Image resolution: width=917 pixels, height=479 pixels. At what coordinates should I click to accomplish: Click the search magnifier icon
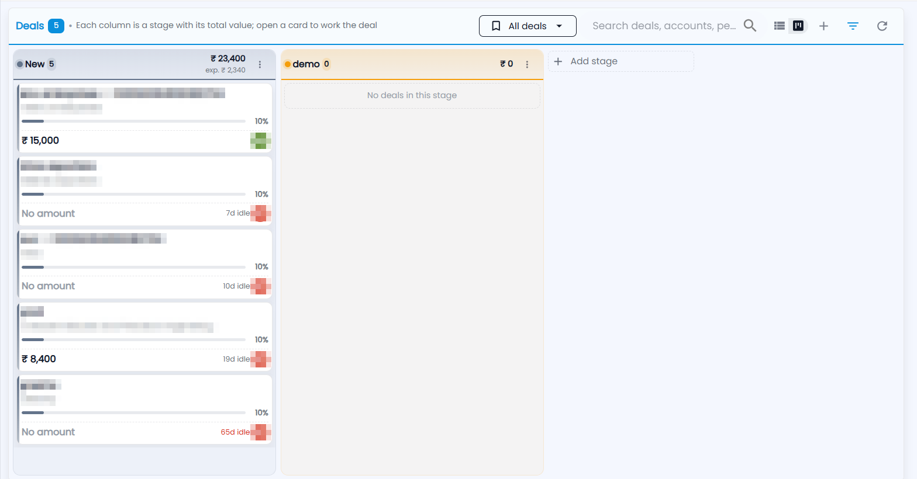click(x=750, y=26)
